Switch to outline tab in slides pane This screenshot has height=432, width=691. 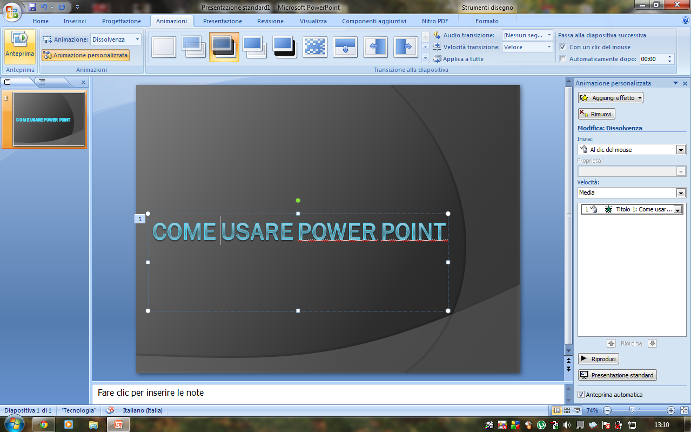(42, 82)
